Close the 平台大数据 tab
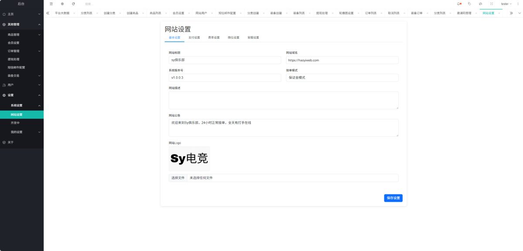Screen dimensions: 523x251 [x=74, y=13]
